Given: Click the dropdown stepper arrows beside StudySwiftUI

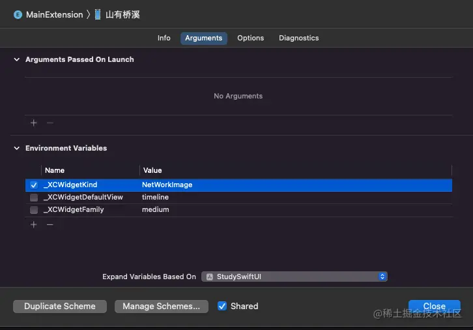Looking at the screenshot, I should pyautogui.click(x=382, y=277).
